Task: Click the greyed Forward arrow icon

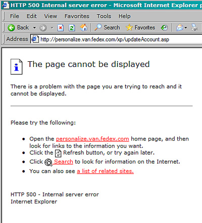Action: coord(43,28)
